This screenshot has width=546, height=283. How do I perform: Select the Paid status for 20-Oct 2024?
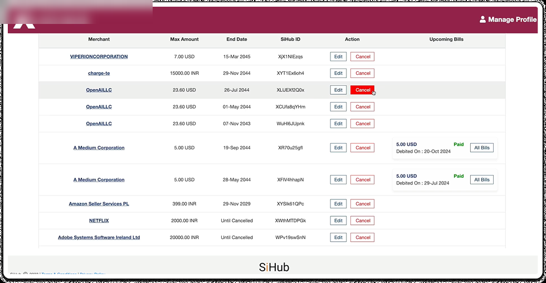click(x=459, y=144)
